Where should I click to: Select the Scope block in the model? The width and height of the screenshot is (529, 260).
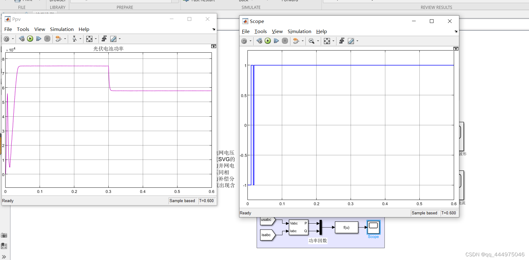click(373, 227)
